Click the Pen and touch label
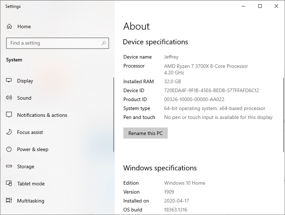The width and height of the screenshot is (285, 215). (139, 117)
